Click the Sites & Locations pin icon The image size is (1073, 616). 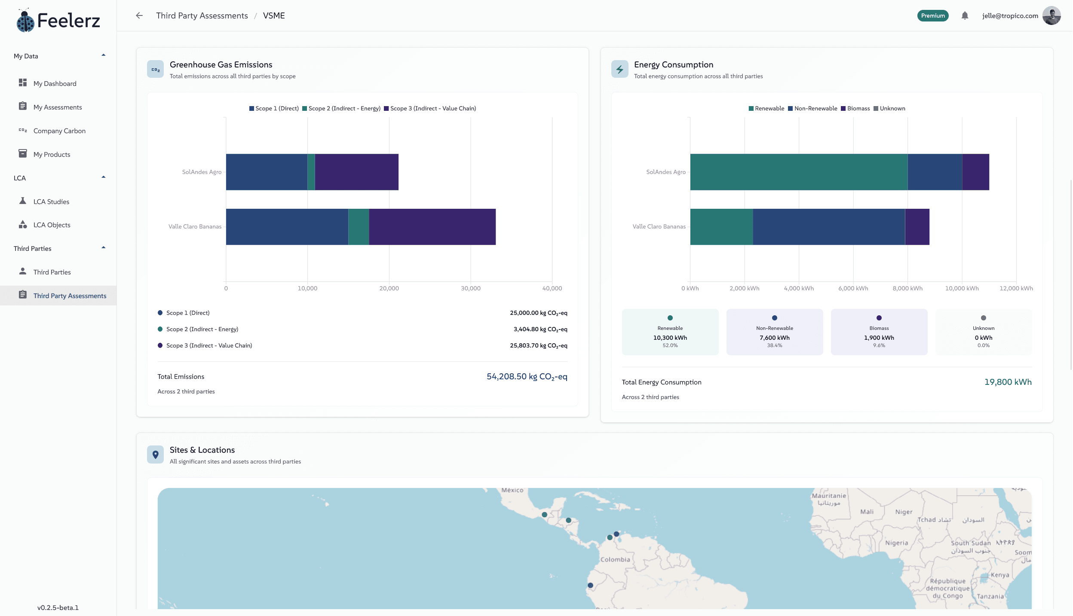click(155, 454)
